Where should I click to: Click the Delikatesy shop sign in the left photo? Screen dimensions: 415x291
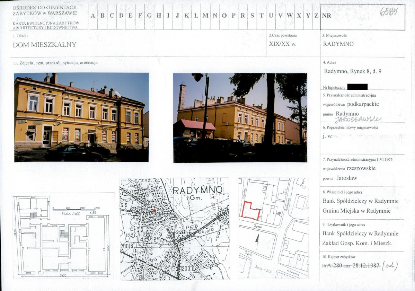pos(104,129)
